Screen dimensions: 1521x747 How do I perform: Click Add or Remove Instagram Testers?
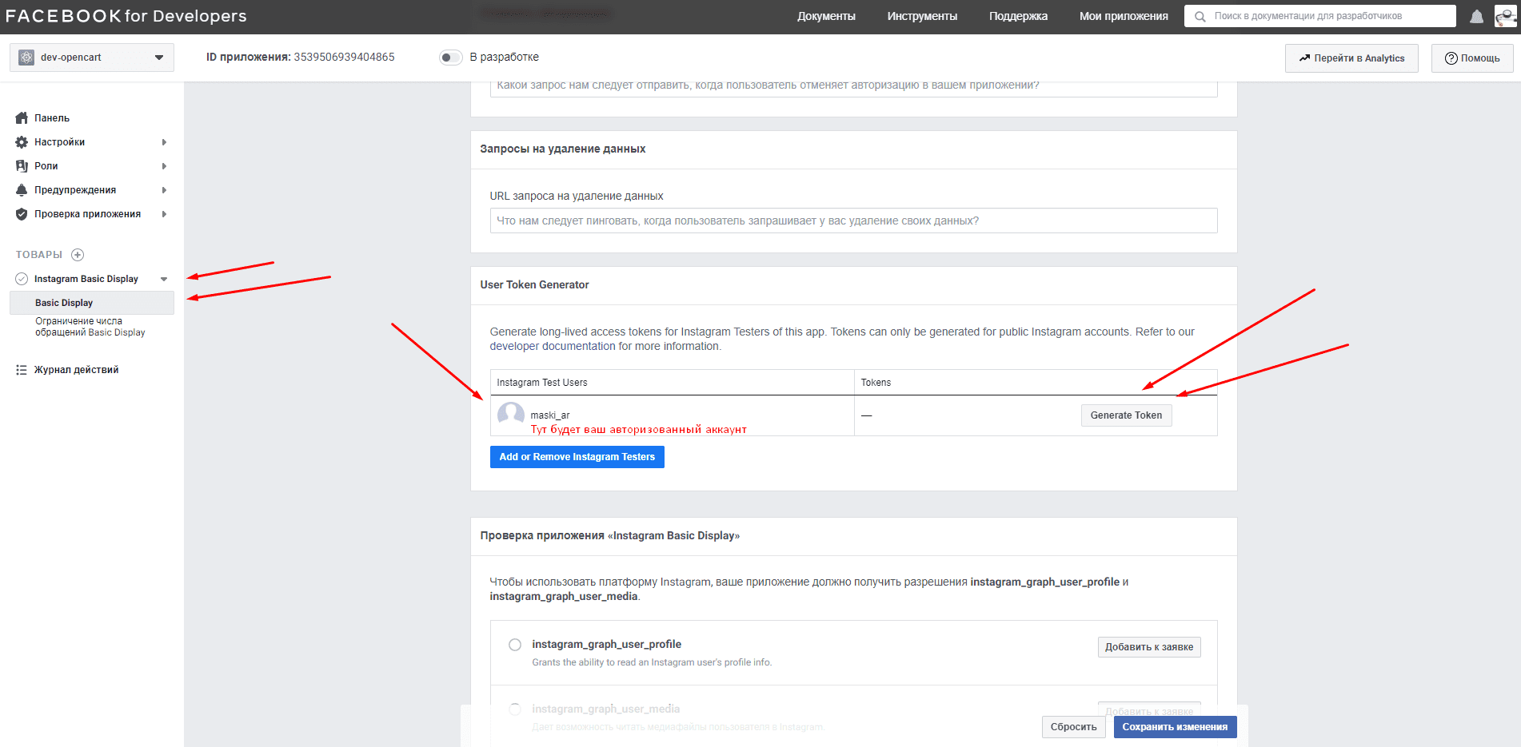(577, 457)
